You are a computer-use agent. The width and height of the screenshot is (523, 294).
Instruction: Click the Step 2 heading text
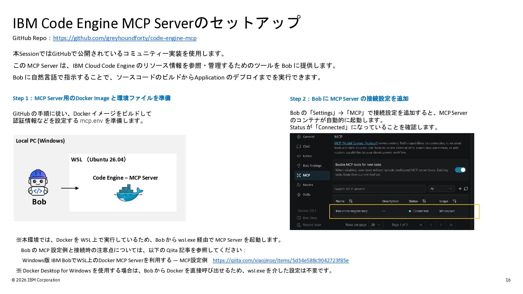349,99
